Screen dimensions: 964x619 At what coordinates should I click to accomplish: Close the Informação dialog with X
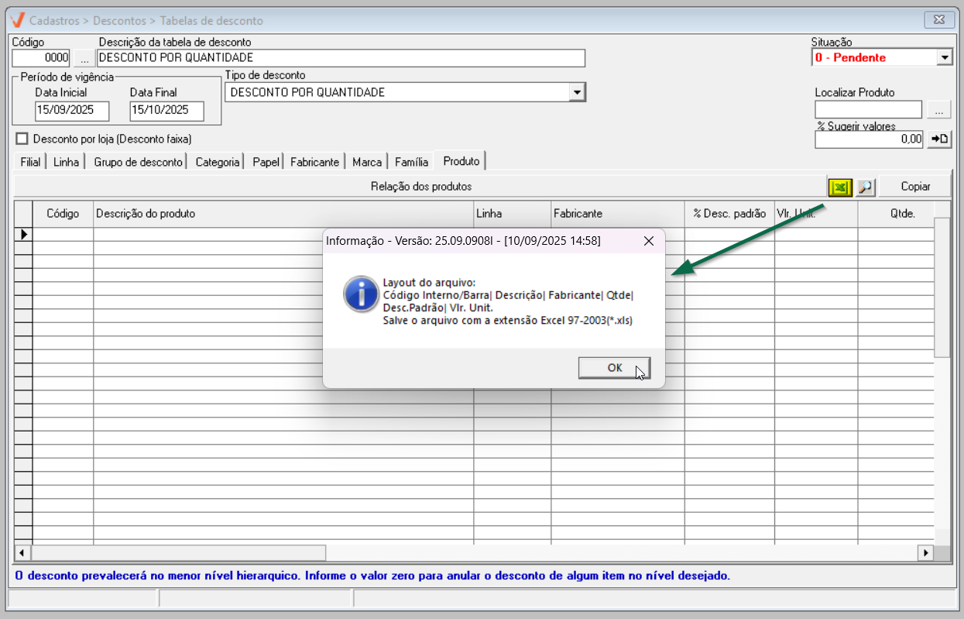(649, 241)
